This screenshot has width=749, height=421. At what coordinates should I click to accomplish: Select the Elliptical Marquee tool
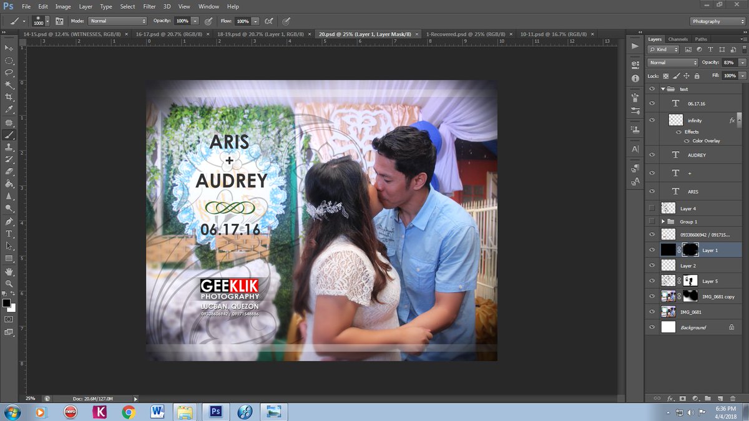click(9, 60)
